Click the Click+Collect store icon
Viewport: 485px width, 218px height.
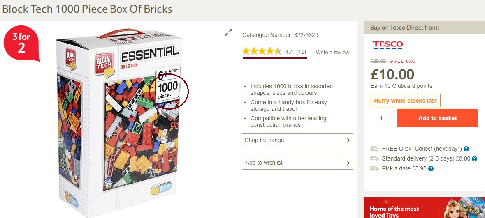(x=374, y=149)
